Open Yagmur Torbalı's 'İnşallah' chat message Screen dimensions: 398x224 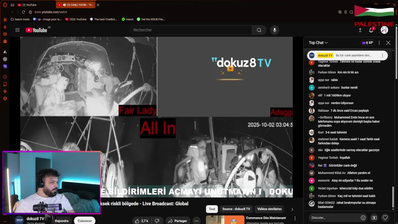pos(345,158)
